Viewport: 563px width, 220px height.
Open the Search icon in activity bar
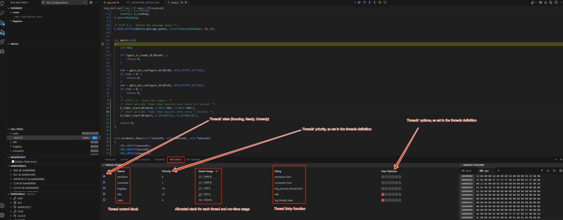3,12
